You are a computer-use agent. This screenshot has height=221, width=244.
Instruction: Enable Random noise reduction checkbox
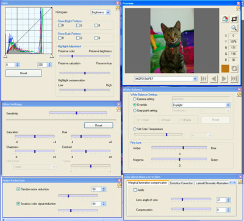(x=18, y=189)
